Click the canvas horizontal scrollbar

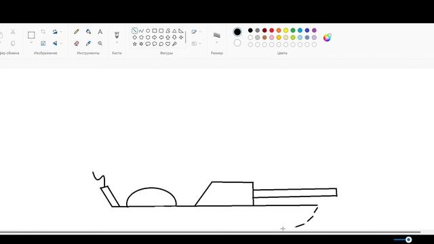point(210,232)
